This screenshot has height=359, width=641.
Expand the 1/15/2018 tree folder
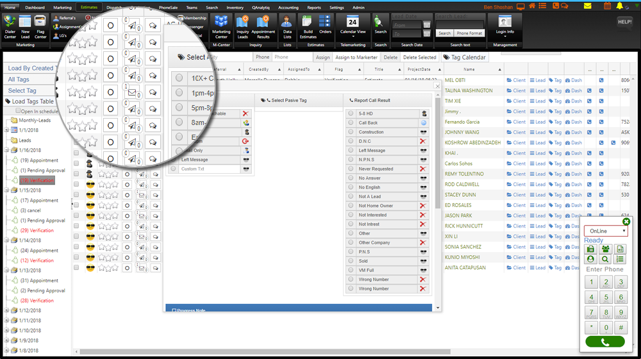coord(7,190)
